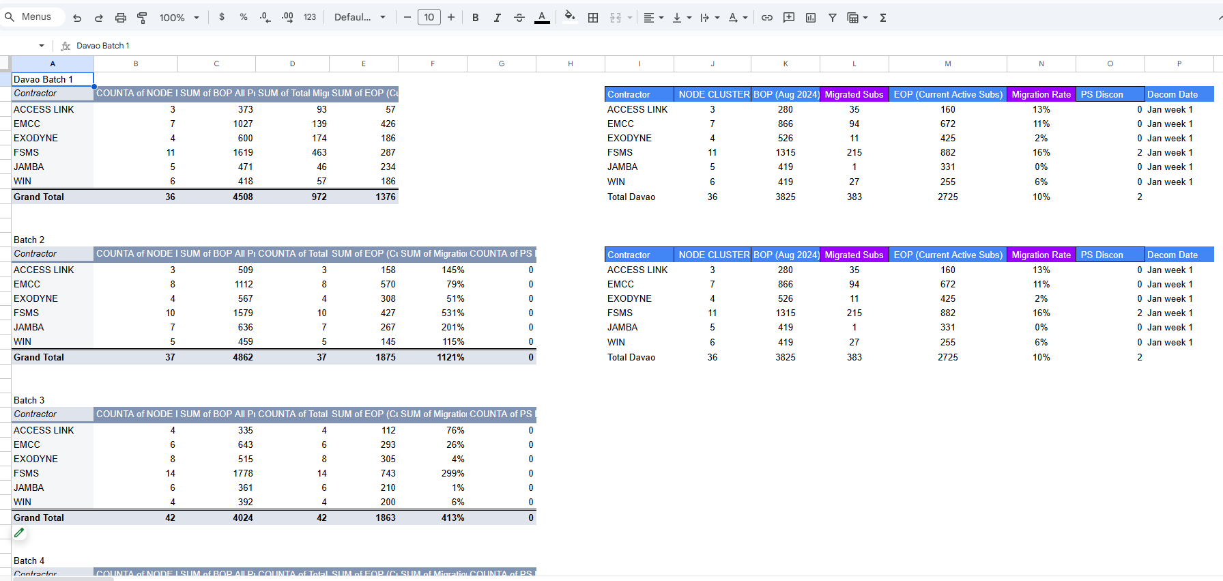Open horizontal align options
Viewport: 1223px width, 581px height.
[x=653, y=18]
